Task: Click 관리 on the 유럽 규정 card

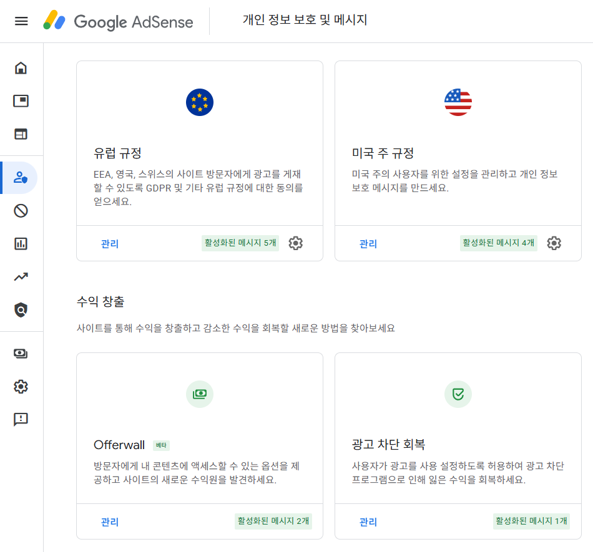Action: coord(110,244)
